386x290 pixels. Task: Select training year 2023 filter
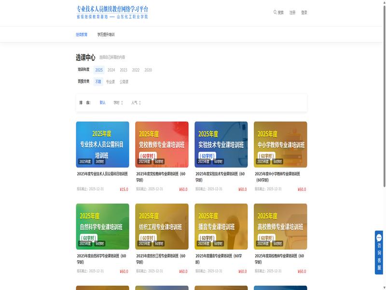click(124, 70)
